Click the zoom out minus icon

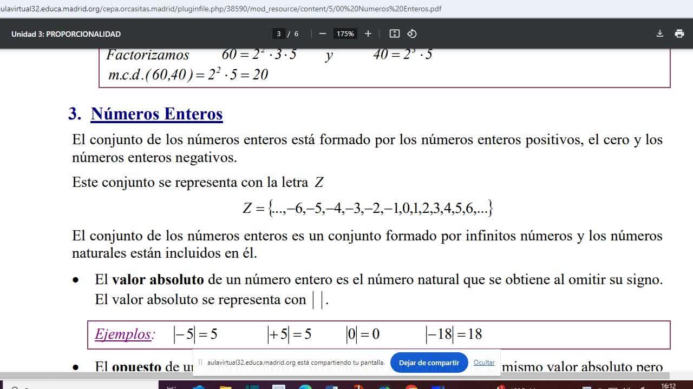pos(323,33)
